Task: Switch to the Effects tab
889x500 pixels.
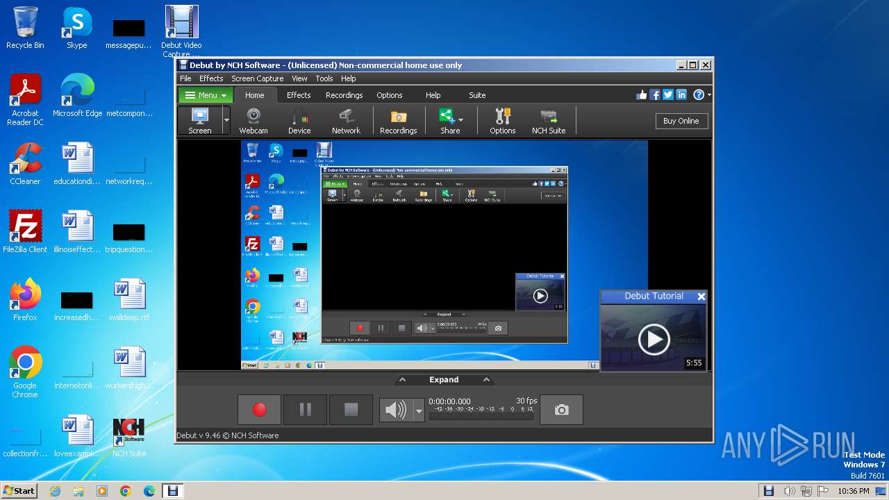Action: click(x=299, y=95)
